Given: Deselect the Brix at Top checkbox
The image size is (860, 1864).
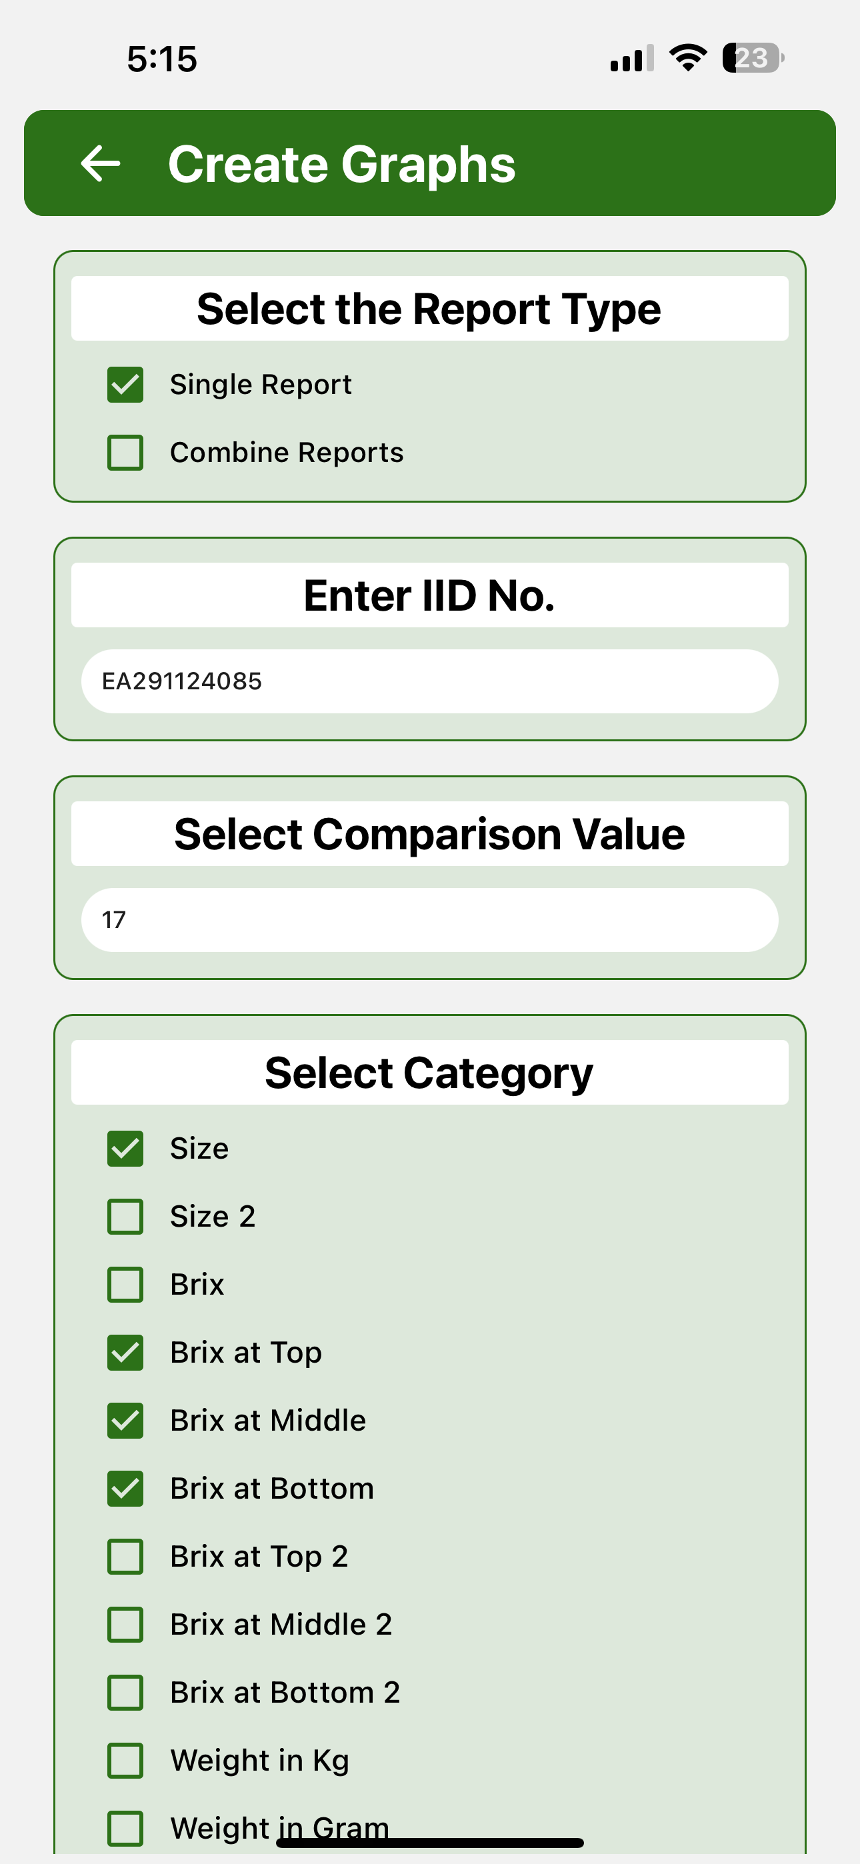Looking at the screenshot, I should (125, 1353).
